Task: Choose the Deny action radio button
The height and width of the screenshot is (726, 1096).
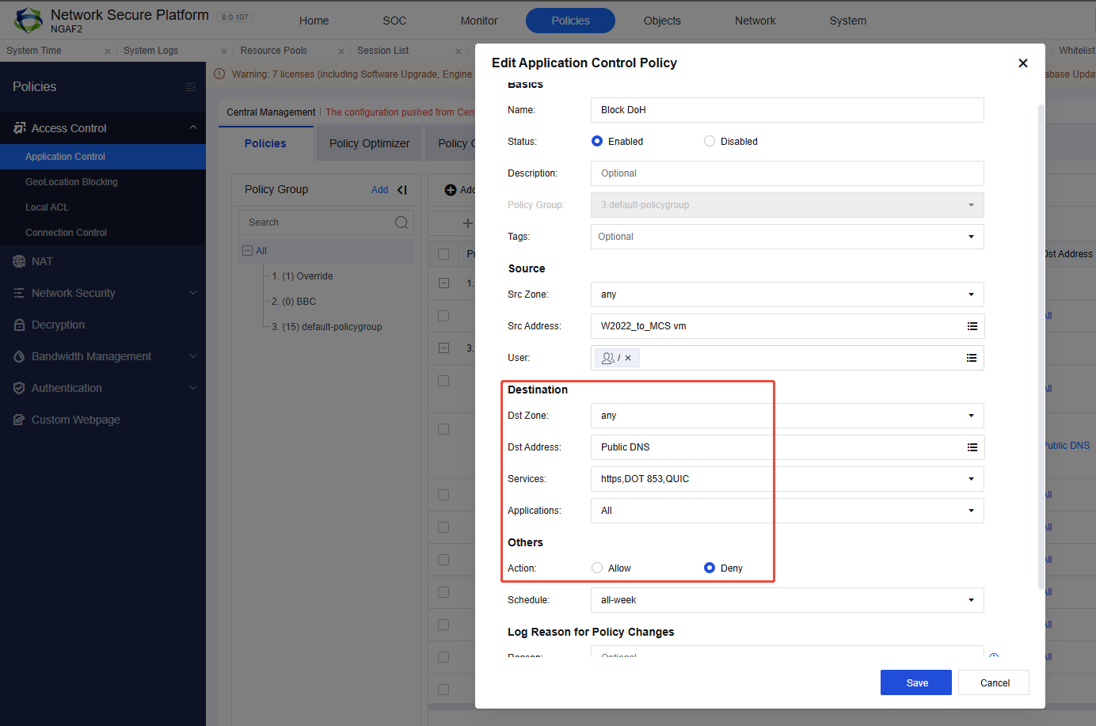Action: (x=710, y=568)
